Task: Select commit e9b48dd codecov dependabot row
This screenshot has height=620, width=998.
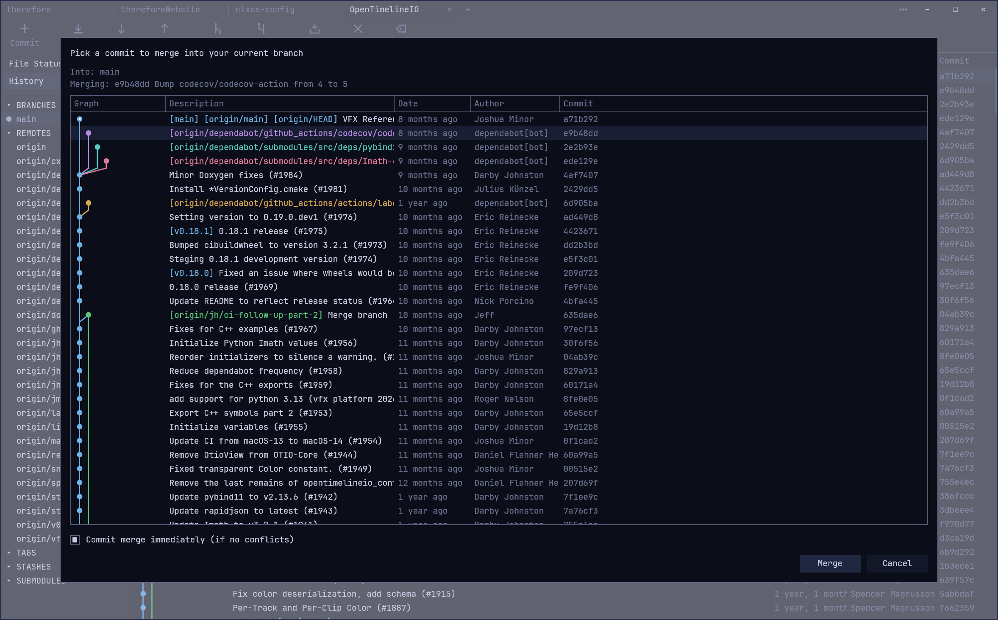Action: (499, 133)
